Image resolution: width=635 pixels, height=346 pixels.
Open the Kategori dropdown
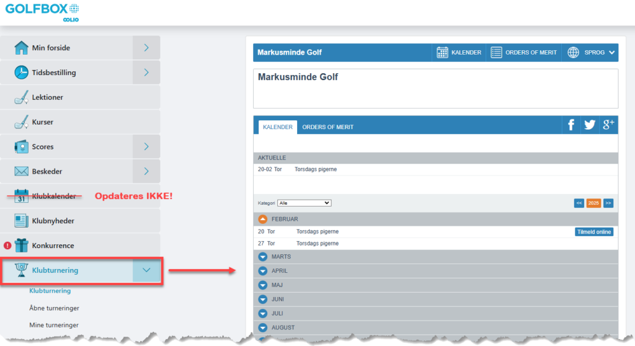[x=304, y=203]
